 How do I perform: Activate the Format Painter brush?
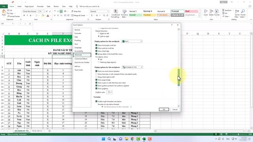pyautogui.click(x=8, y=16)
